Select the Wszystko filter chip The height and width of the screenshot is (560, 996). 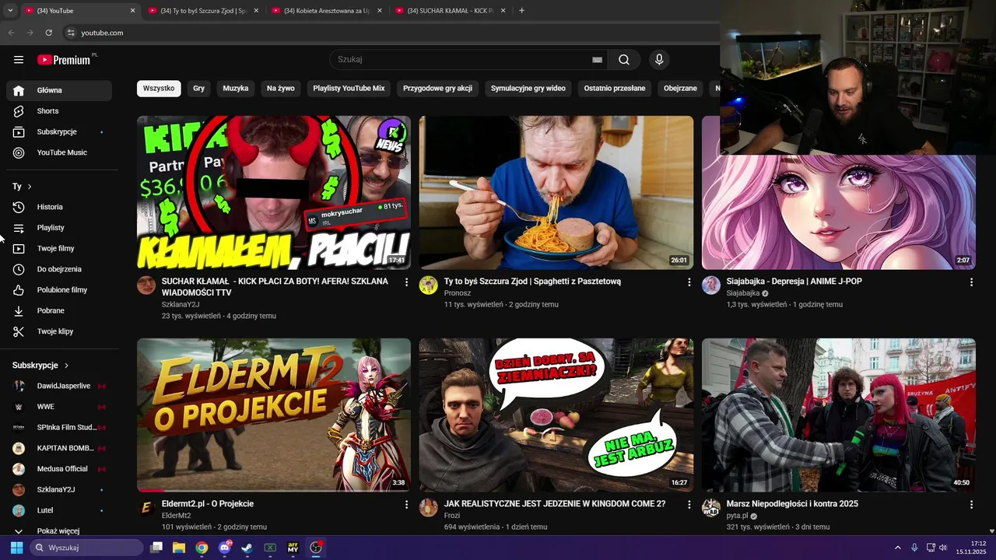tap(159, 89)
